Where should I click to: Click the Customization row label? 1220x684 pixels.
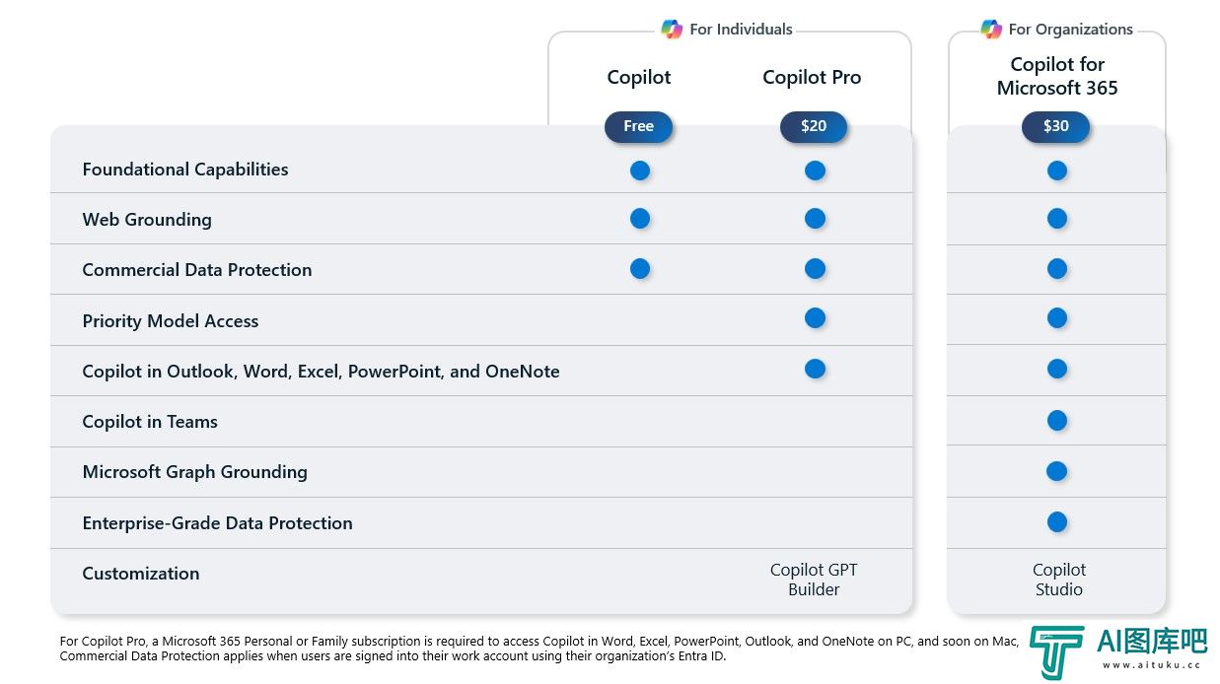point(141,574)
